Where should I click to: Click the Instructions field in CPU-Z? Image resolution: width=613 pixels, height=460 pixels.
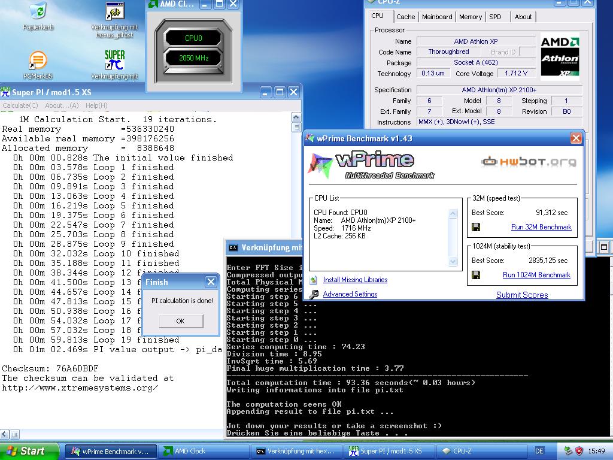pyautogui.click(x=499, y=122)
